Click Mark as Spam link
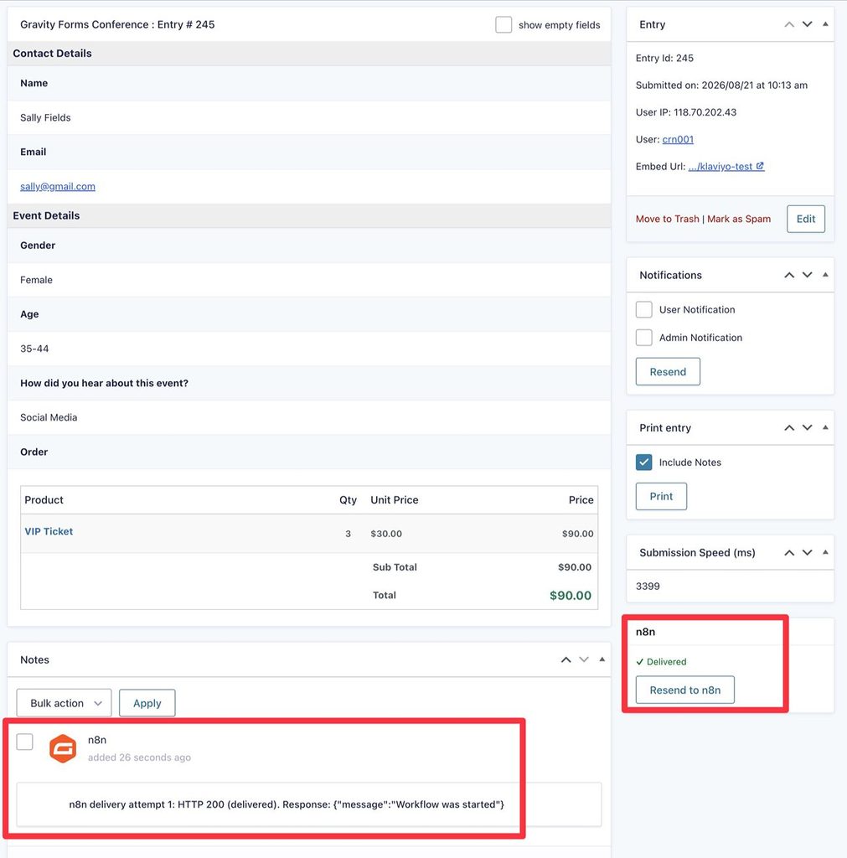This screenshot has height=858, width=847. pos(739,219)
